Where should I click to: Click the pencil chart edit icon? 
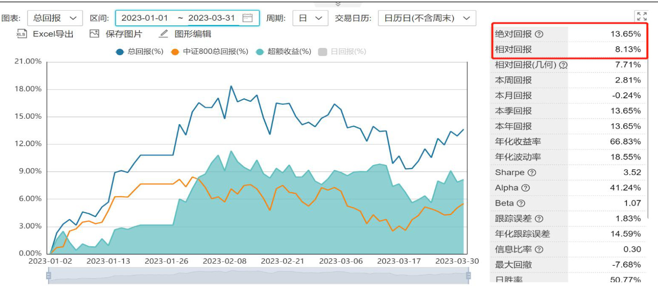coord(163,34)
